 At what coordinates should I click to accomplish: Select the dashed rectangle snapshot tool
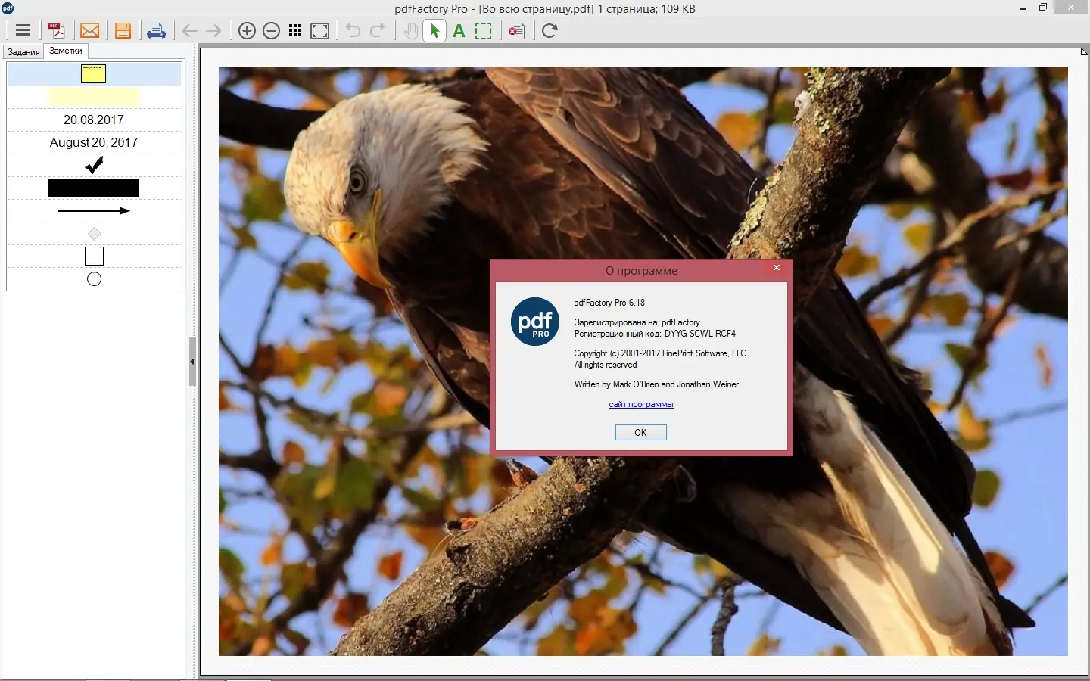click(484, 31)
